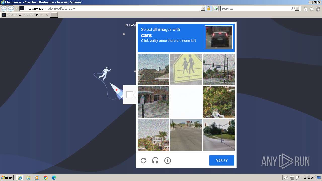Click the Refresh page icon

pyautogui.click(x=216, y=9)
